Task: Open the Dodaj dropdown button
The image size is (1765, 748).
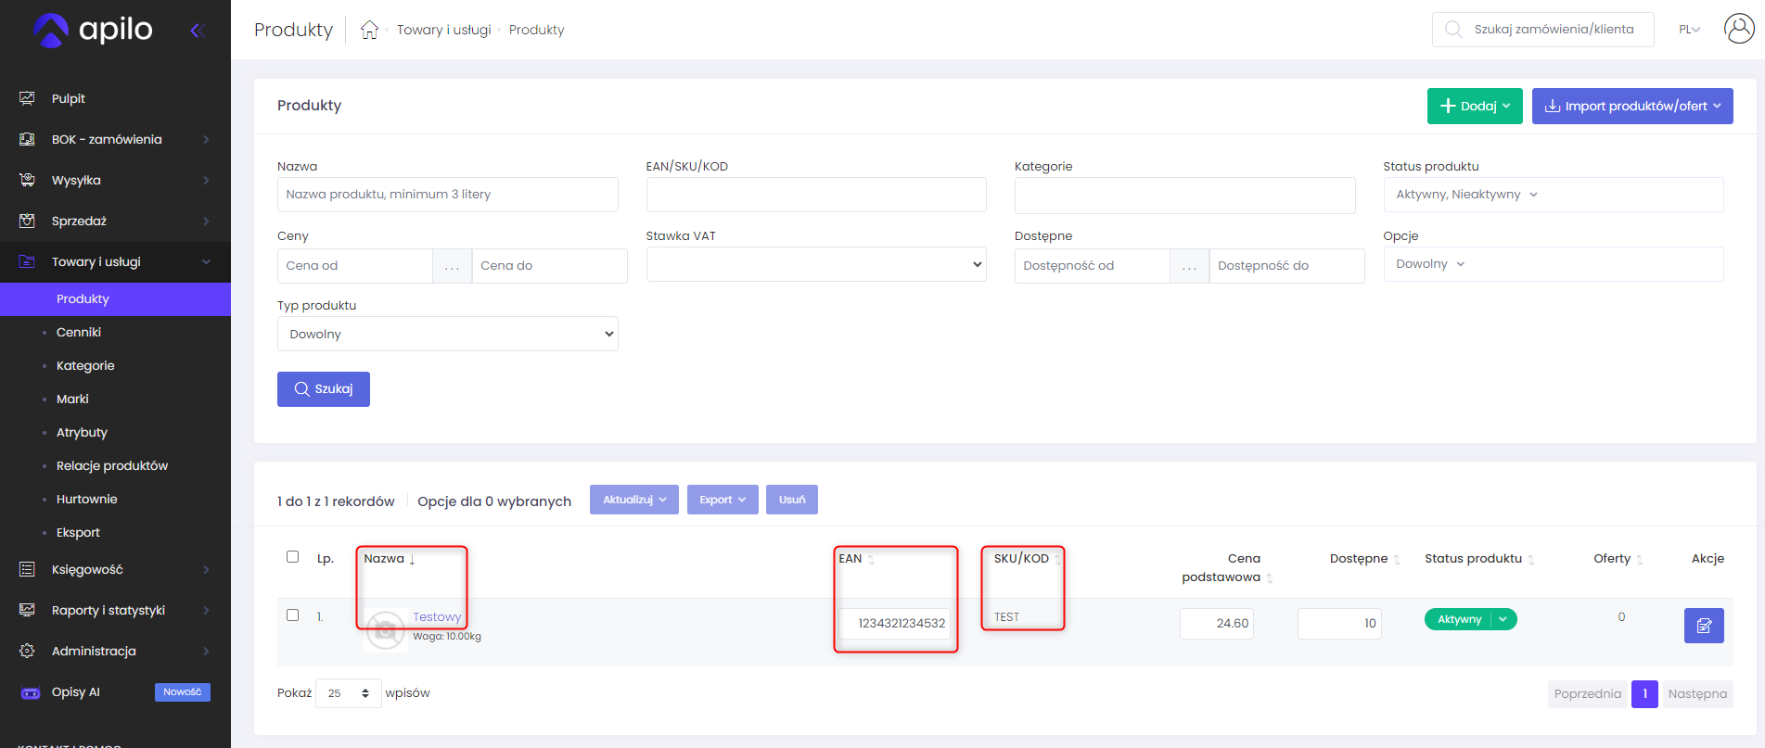Action: 1475,106
